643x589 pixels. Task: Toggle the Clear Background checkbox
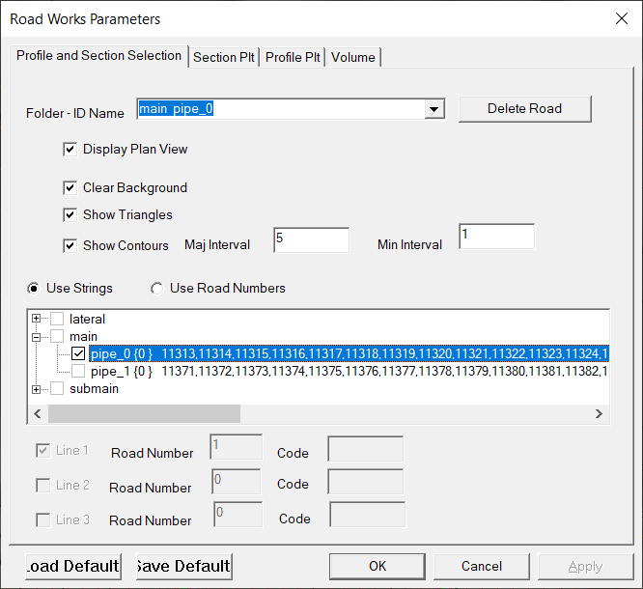[70, 188]
